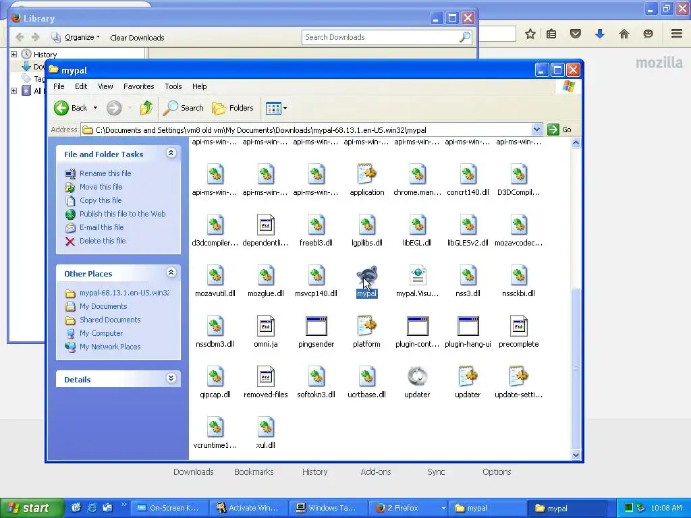Select the nss3.dll file icon

(468, 276)
